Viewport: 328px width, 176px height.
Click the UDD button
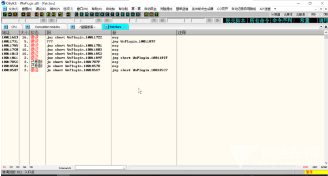click(x=313, y=15)
